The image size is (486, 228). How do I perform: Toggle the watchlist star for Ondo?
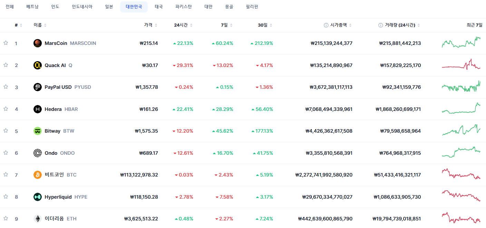point(6,153)
